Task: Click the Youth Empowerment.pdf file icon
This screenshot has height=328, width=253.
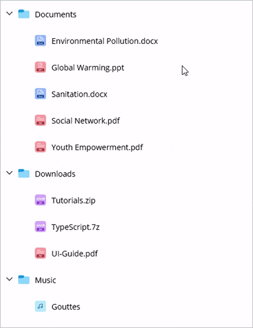Action: pos(40,147)
